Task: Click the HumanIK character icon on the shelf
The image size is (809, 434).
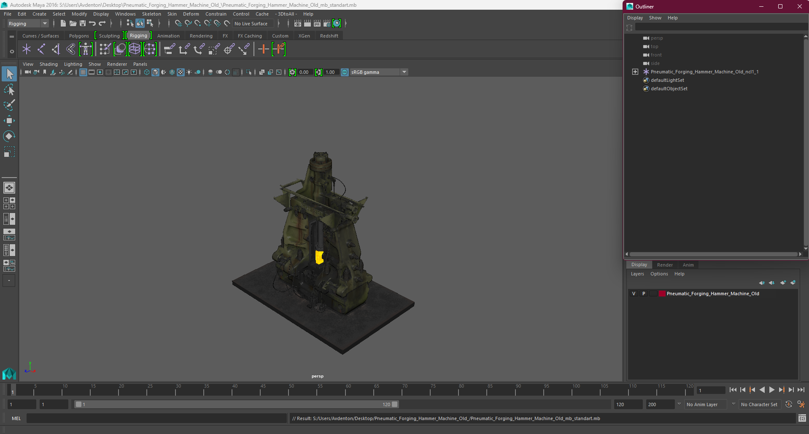Action: (x=86, y=49)
